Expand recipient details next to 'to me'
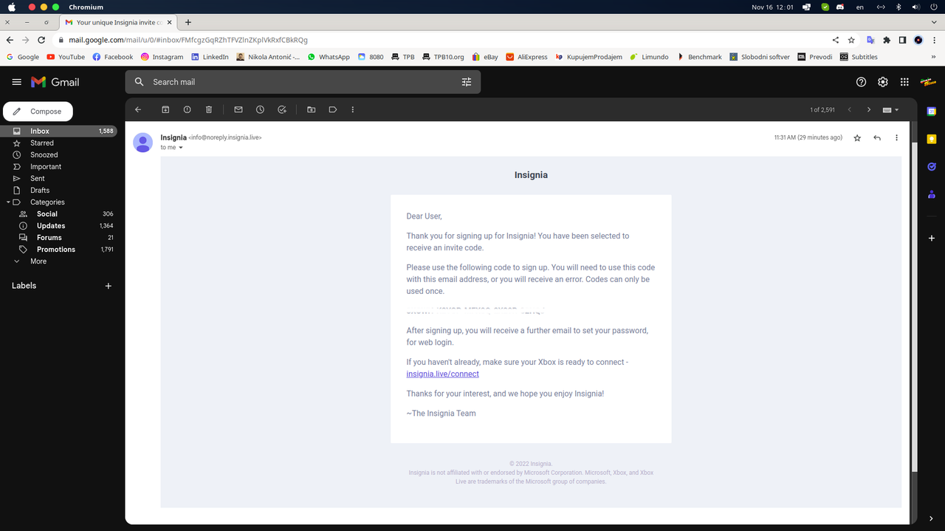 [181, 148]
